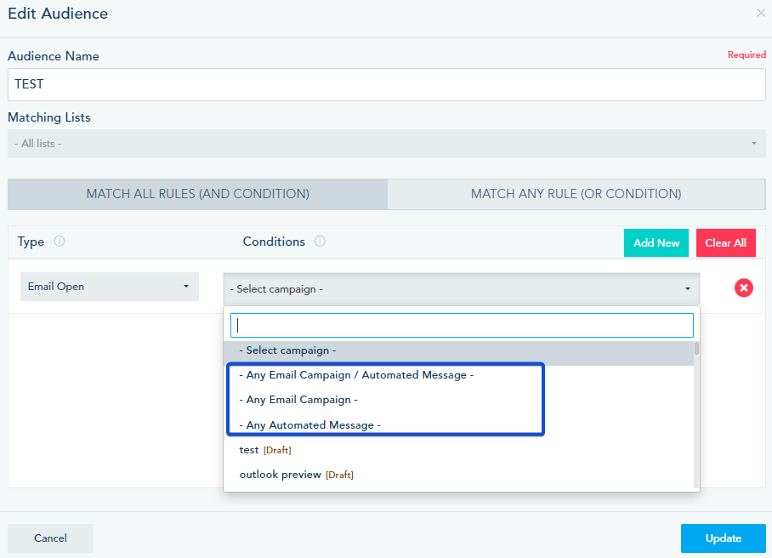This screenshot has width=772, height=558.
Task: Focus the campaign search field
Action: pyautogui.click(x=462, y=325)
